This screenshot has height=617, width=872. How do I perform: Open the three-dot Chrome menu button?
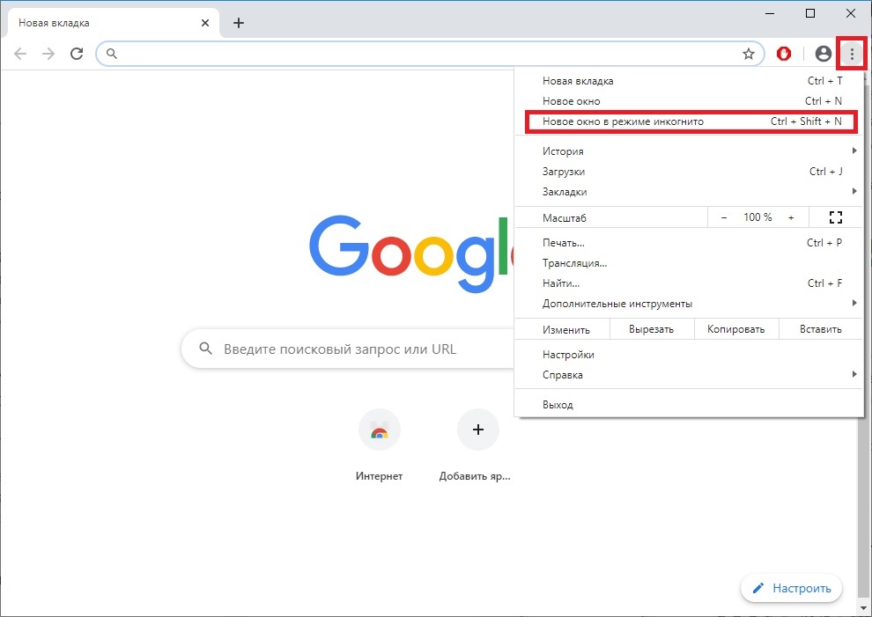pos(852,54)
